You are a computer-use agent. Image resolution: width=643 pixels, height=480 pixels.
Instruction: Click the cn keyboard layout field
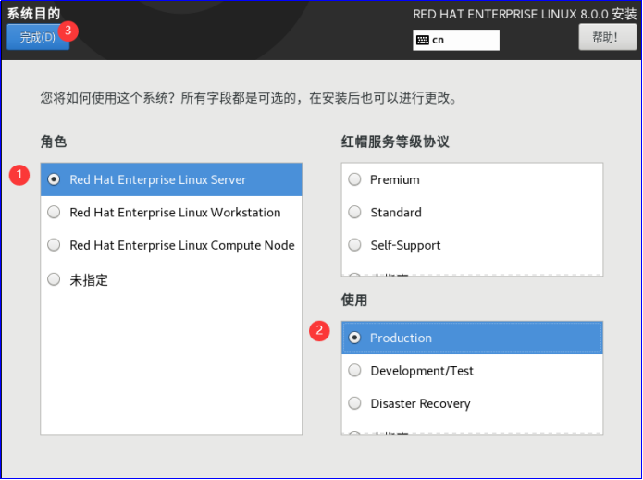click(x=457, y=40)
